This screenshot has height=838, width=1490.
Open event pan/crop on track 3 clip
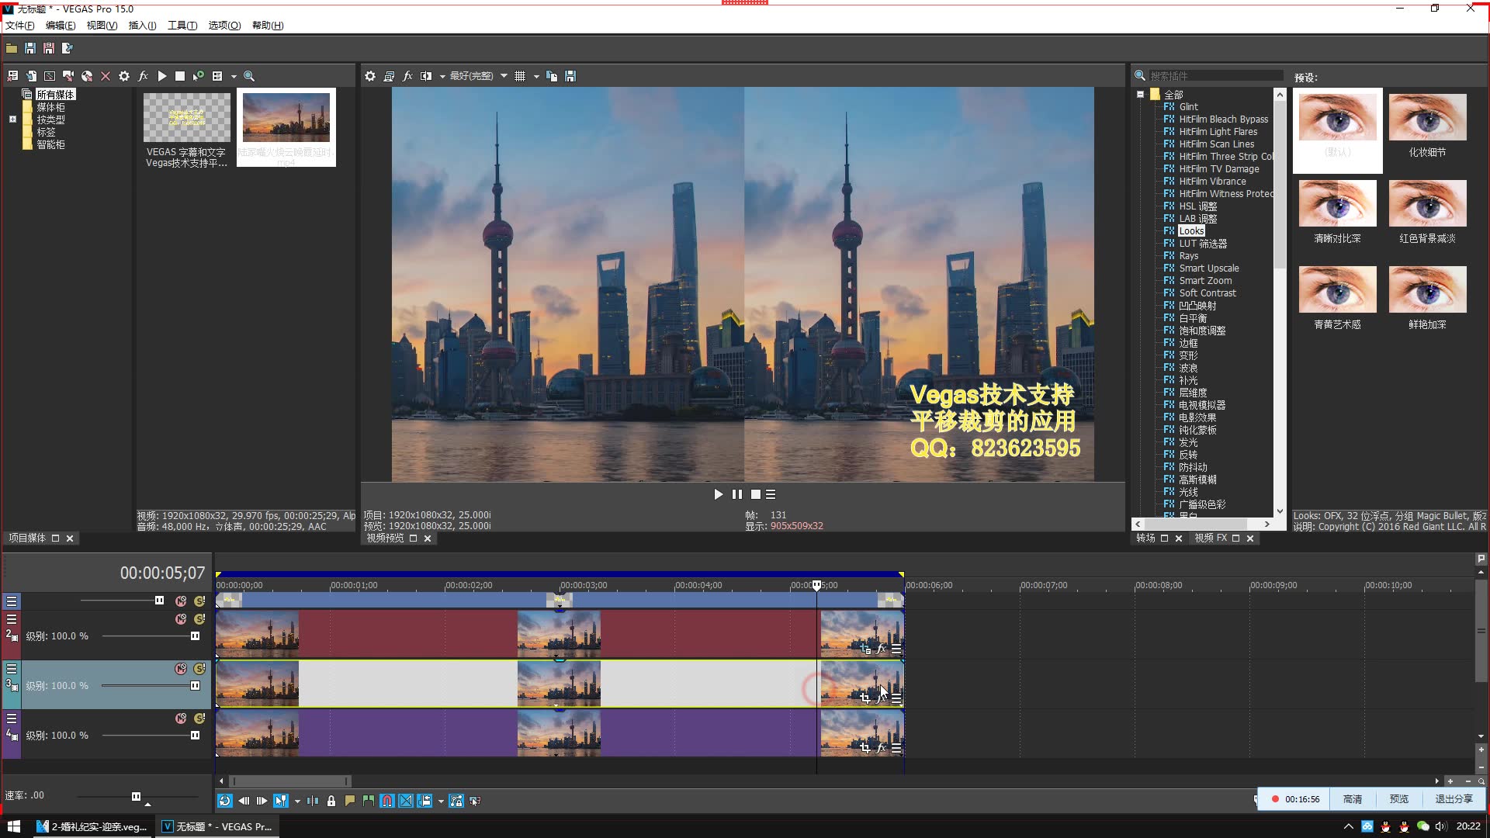(x=865, y=698)
